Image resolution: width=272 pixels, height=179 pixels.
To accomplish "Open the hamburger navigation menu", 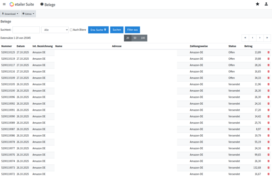I will point(4,4).
